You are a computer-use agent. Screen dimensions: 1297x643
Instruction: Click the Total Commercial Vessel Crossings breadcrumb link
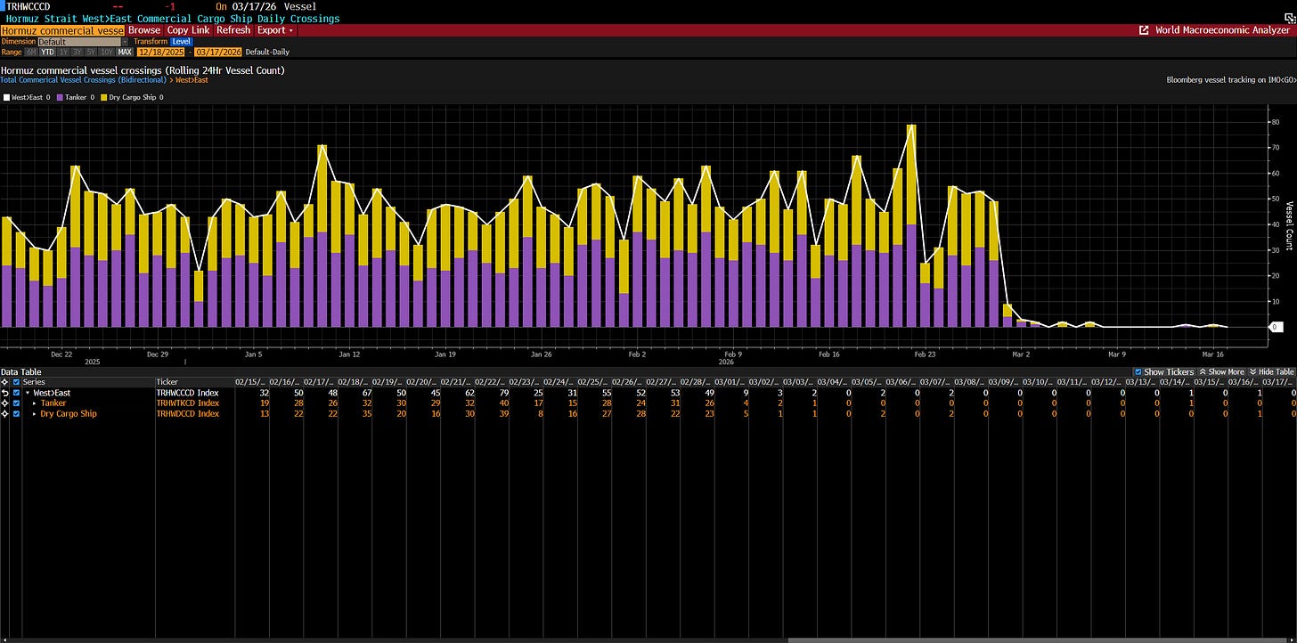click(x=84, y=80)
